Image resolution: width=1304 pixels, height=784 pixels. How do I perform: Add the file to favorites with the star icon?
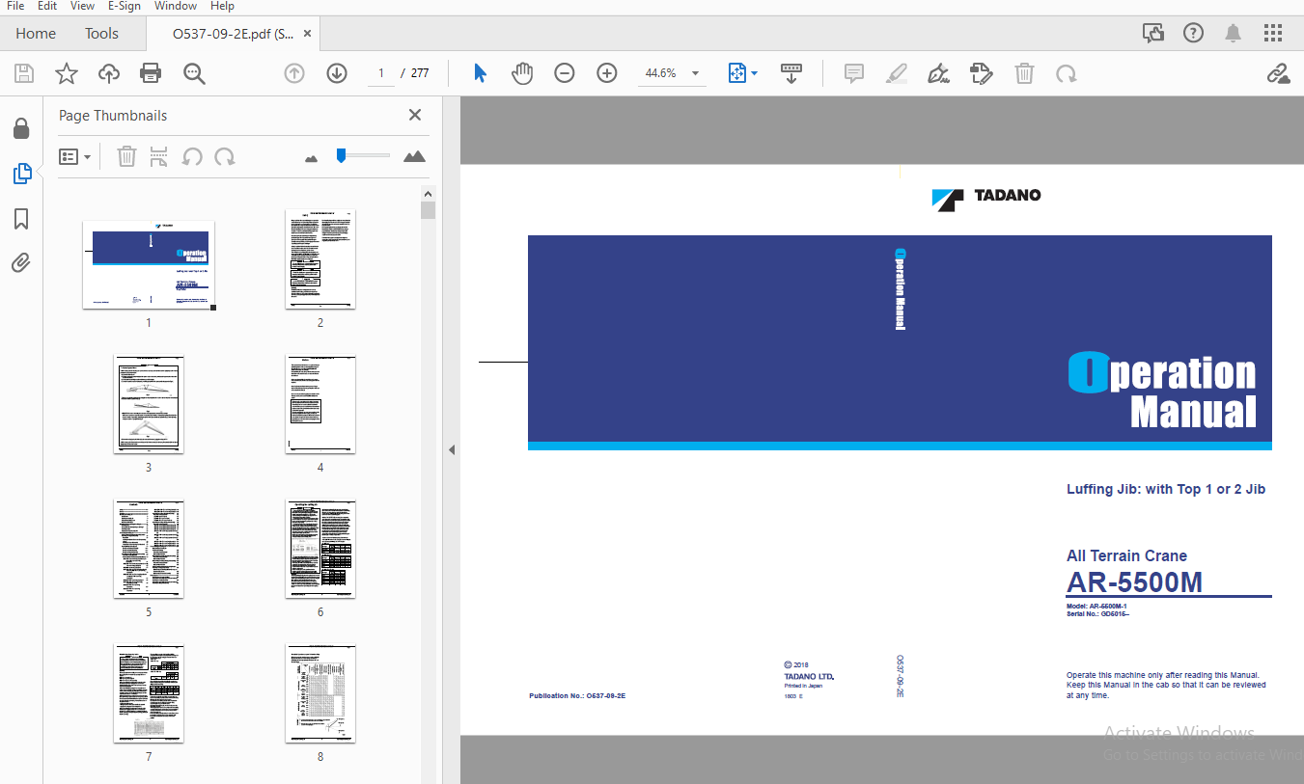tap(66, 73)
